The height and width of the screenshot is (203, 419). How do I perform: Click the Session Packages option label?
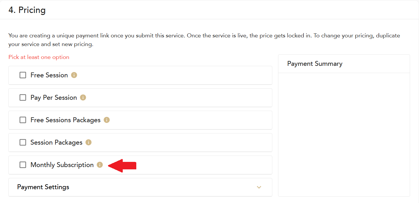(56, 143)
